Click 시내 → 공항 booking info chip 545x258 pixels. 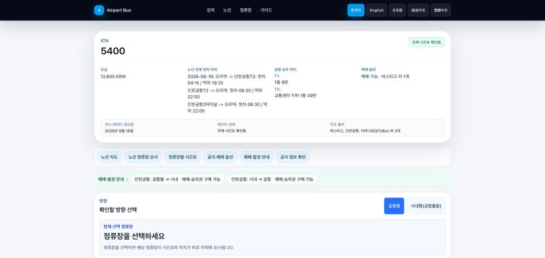[x=272, y=179]
